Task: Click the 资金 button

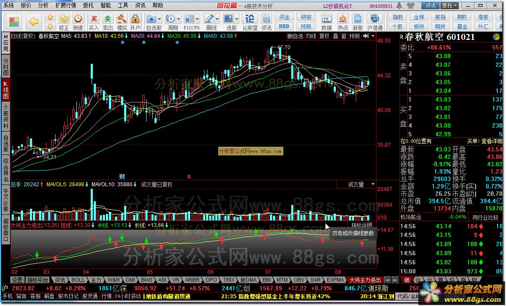Action: point(284,17)
